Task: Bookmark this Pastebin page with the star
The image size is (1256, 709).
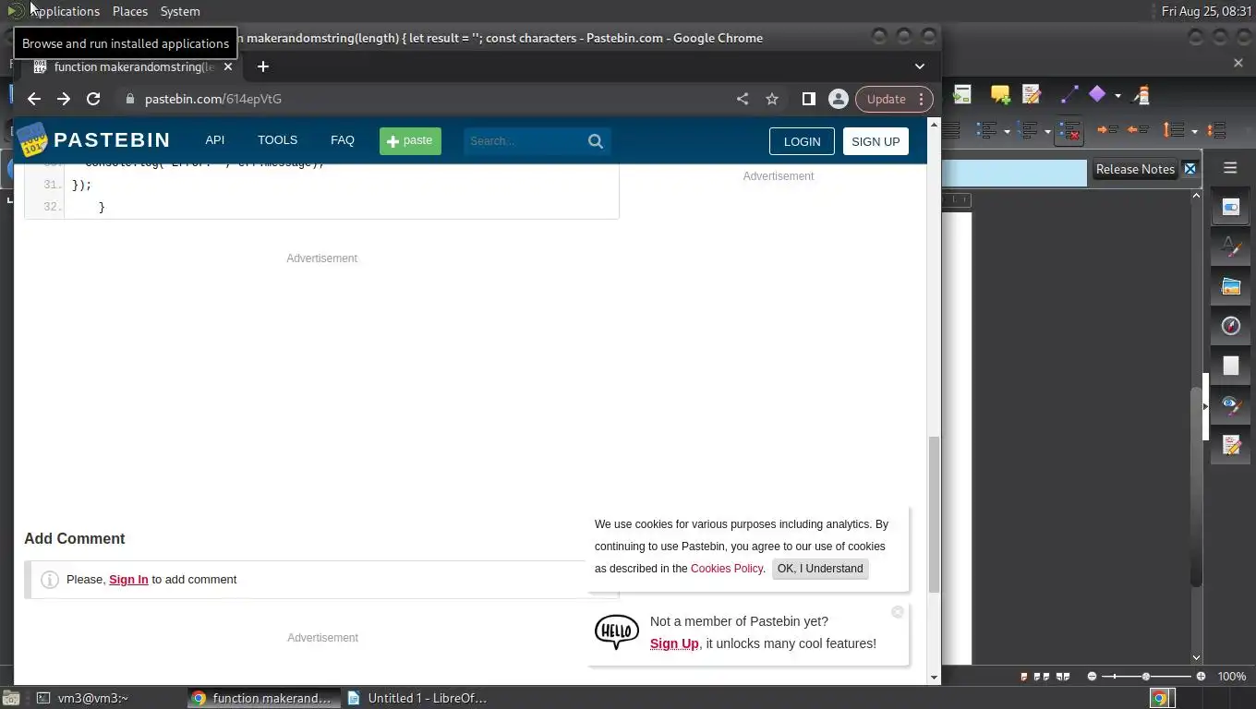Action: point(772,99)
